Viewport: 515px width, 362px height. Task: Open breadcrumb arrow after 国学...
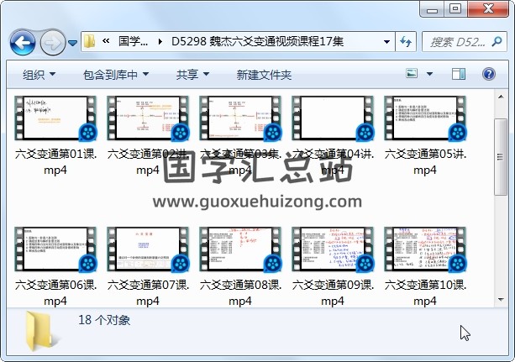pyautogui.click(x=160, y=41)
